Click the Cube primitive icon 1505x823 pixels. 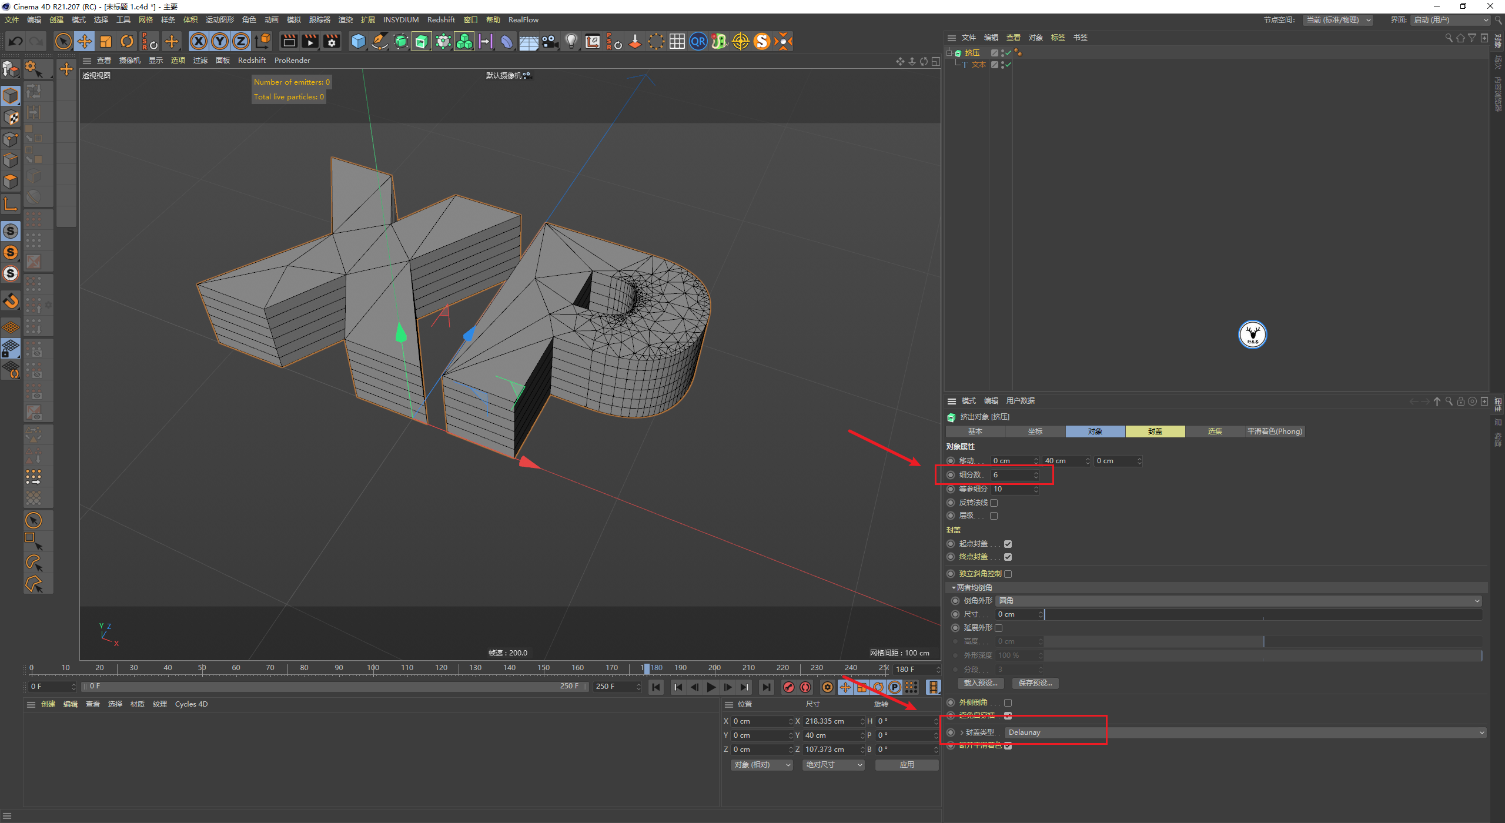[358, 41]
